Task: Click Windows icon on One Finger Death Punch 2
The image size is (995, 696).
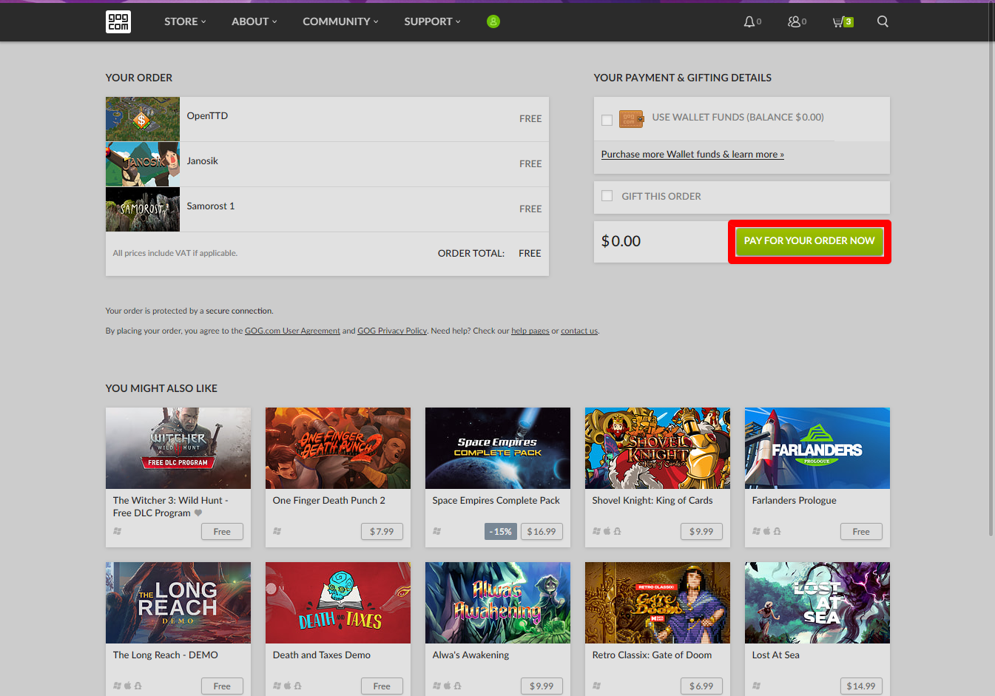Action: [x=277, y=531]
